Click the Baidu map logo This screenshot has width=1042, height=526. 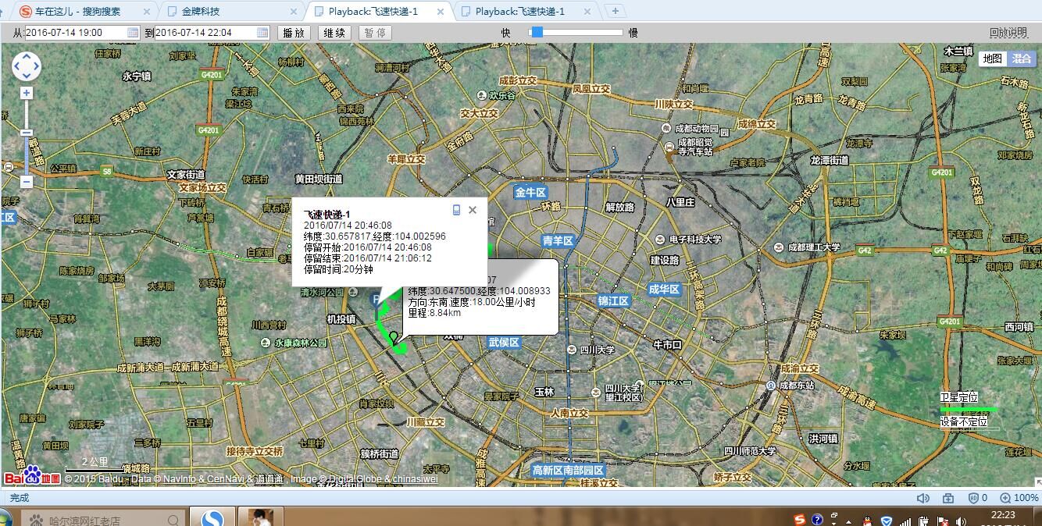click(32, 476)
